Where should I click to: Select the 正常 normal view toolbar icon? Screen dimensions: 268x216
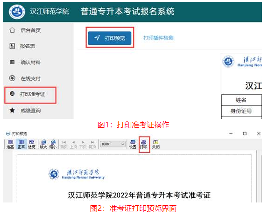[x=21, y=144]
